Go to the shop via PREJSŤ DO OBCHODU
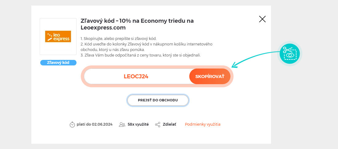Viewport: 338px width, 149px height. coord(158,100)
